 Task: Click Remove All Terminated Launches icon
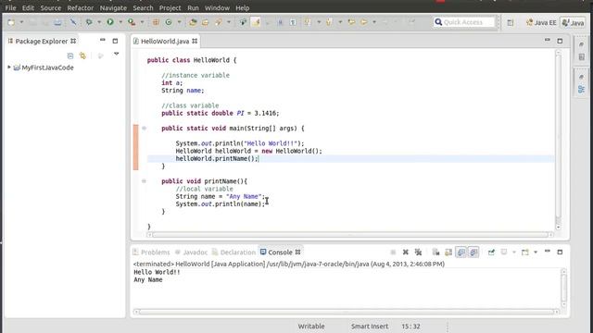tap(418, 253)
